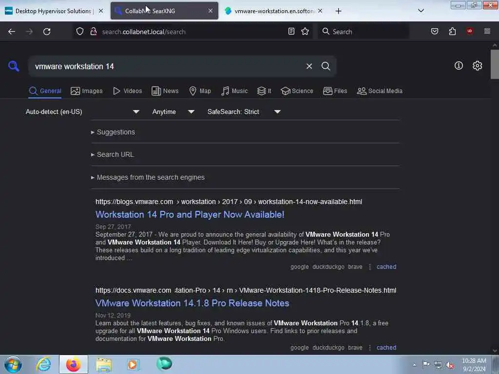Open the extensions puzzle icon
Viewport: 499px width, 374px height.
click(x=452, y=31)
